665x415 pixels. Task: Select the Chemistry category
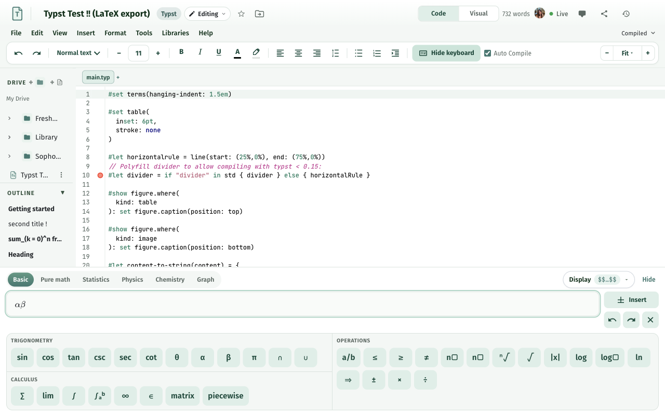click(170, 280)
